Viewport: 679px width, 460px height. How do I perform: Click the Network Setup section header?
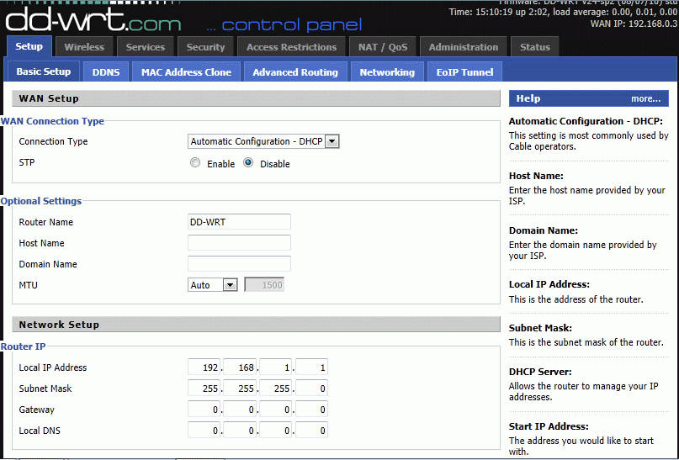[x=257, y=325]
